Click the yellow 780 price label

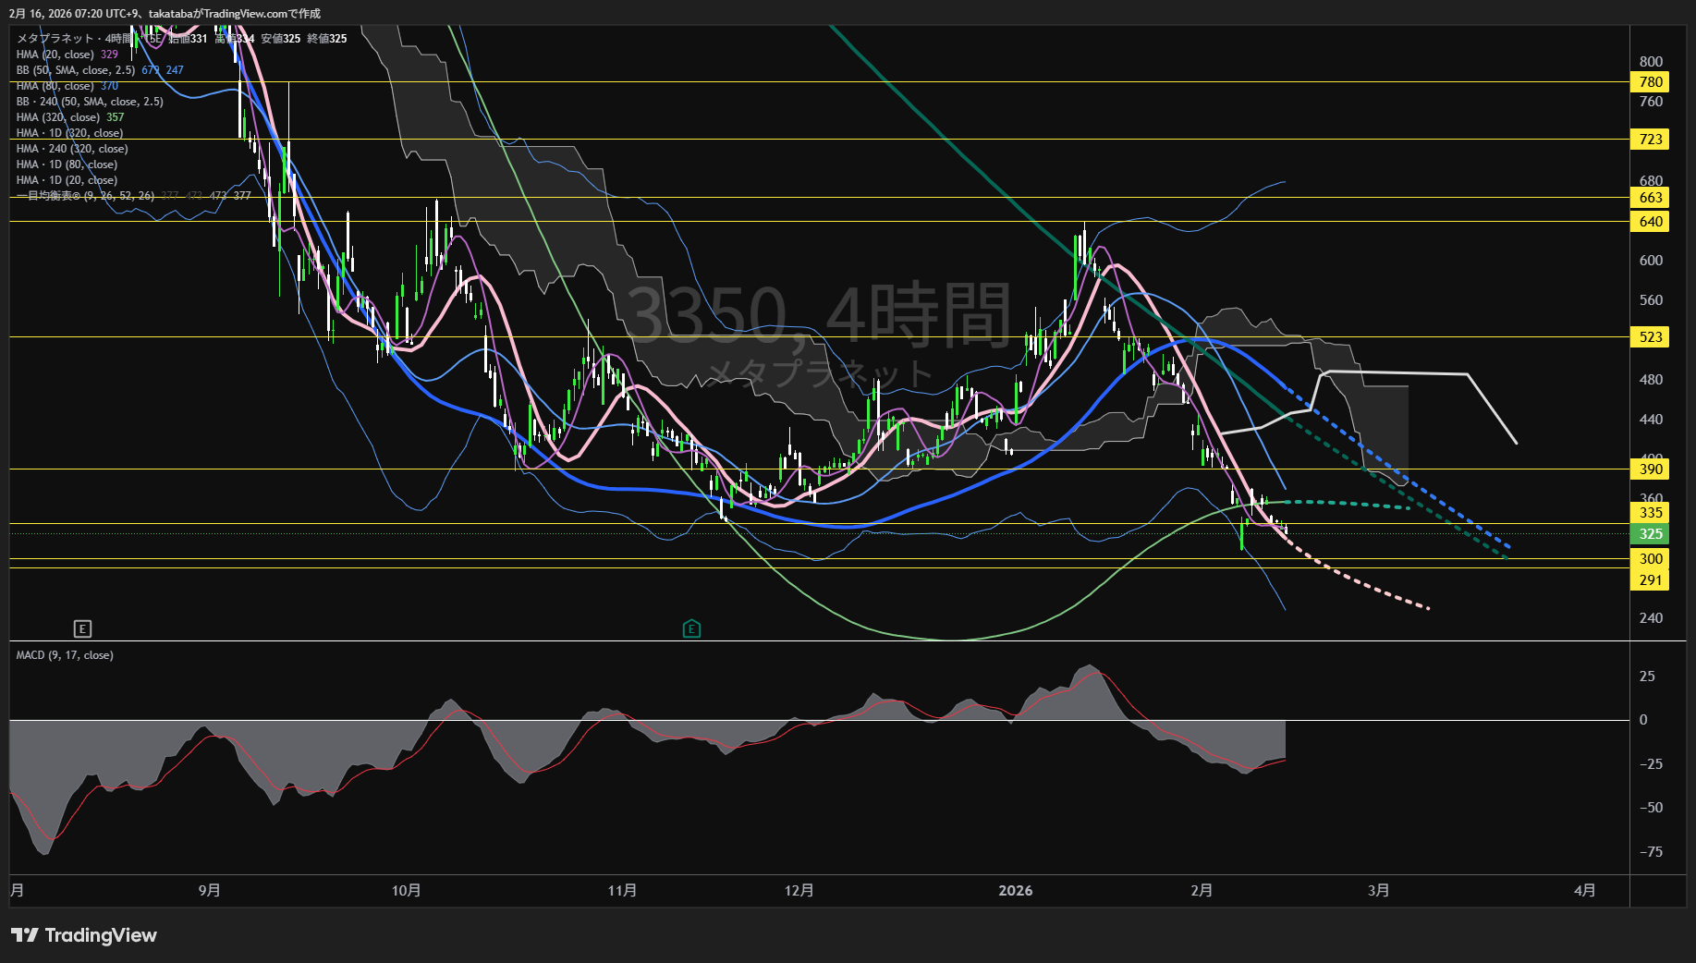click(x=1651, y=82)
